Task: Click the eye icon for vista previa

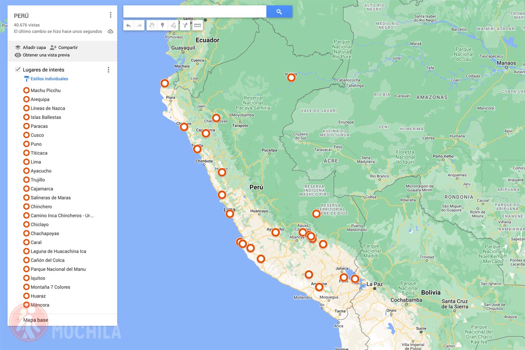Action: pyautogui.click(x=18, y=55)
